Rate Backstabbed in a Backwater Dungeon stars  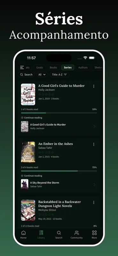(x=46, y=214)
